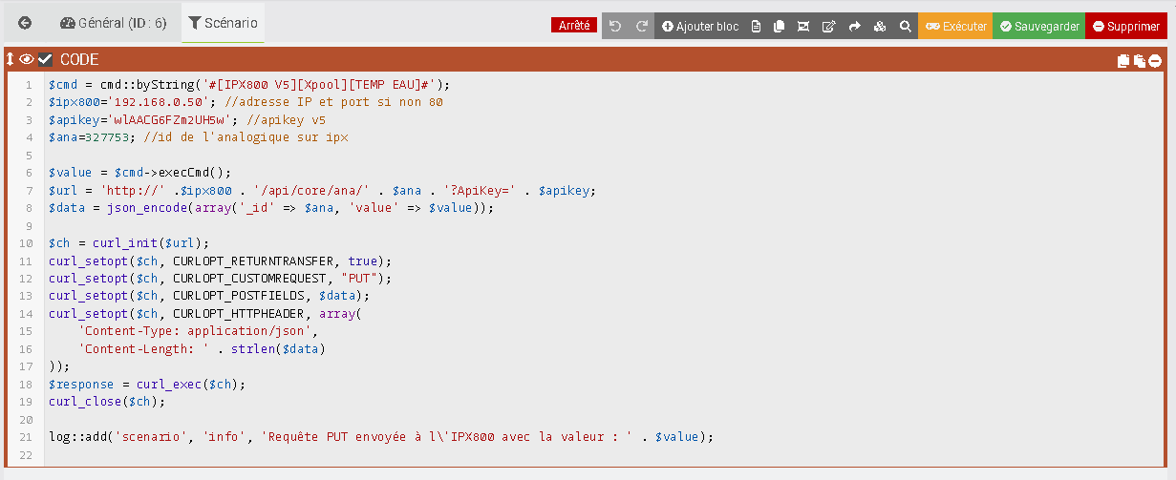Viewport: 1176px width, 480px height.
Task: Copy the CODE block with its copy icon
Action: 1123,61
